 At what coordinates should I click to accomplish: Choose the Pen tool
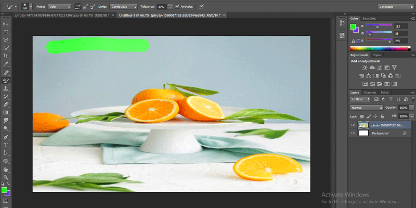6,137
